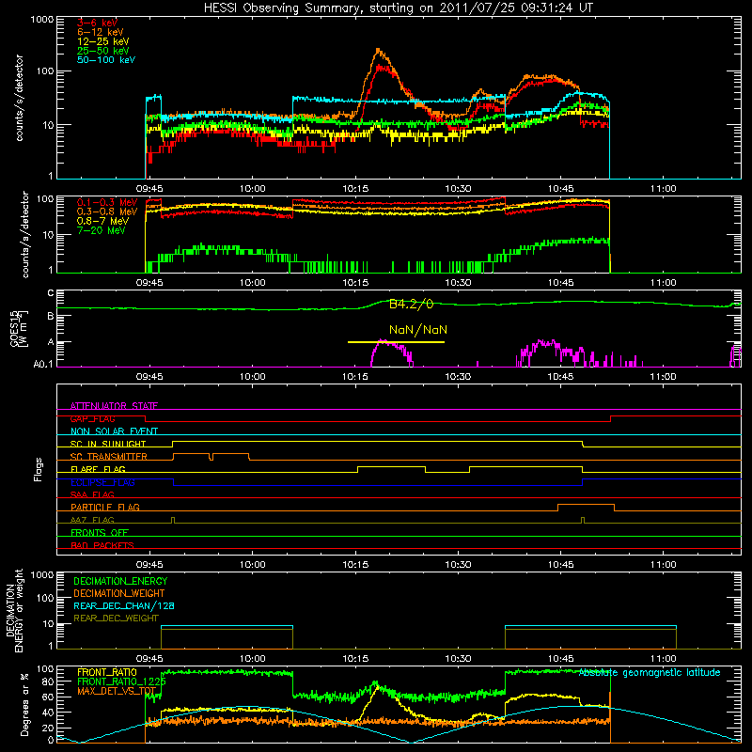Select the 3-6 keV legend label
752x752 pixels.
[97, 23]
